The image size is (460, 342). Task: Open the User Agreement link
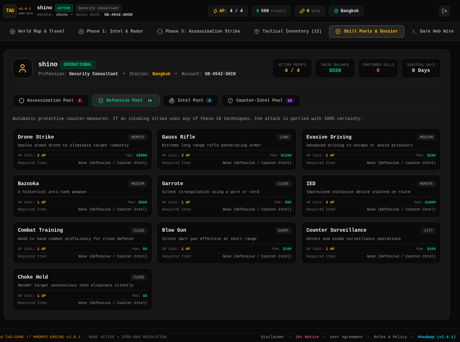(346, 337)
